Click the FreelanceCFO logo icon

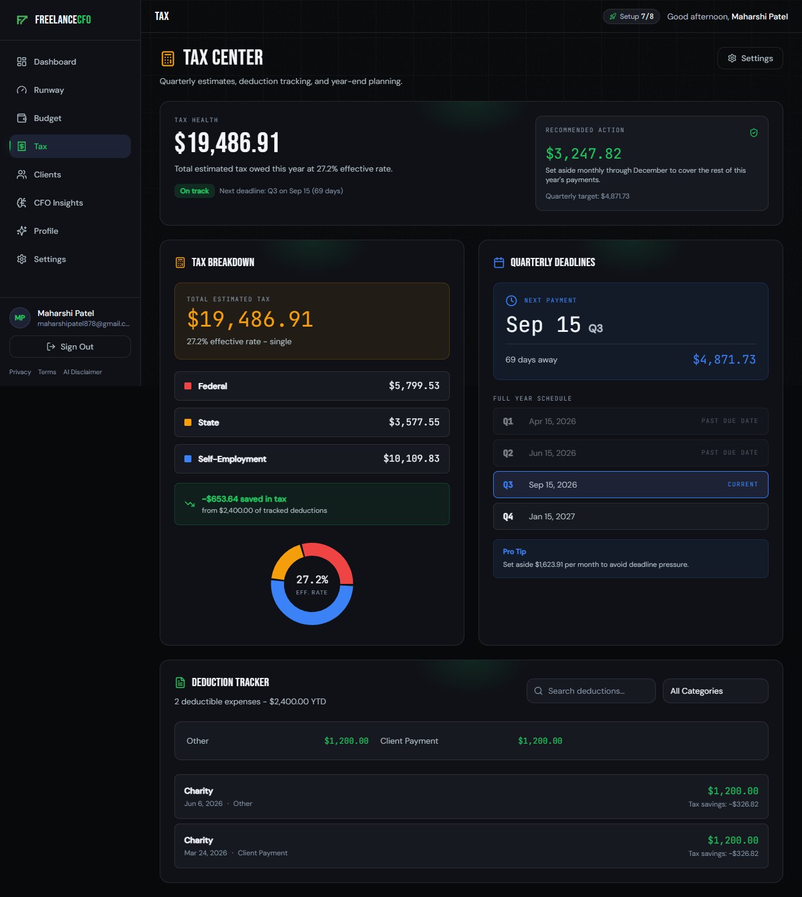[22, 20]
